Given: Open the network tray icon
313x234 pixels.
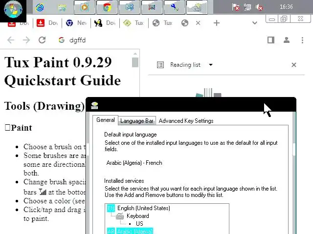Looking at the screenshot, I should point(247,7).
